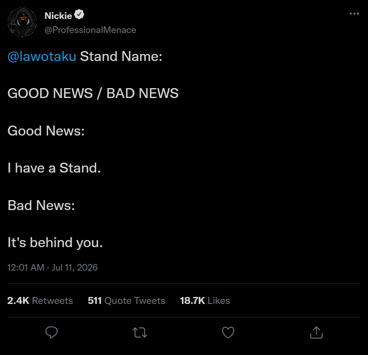Open the share icon for this tweet
The height and width of the screenshot is (355, 368).
[x=317, y=332]
